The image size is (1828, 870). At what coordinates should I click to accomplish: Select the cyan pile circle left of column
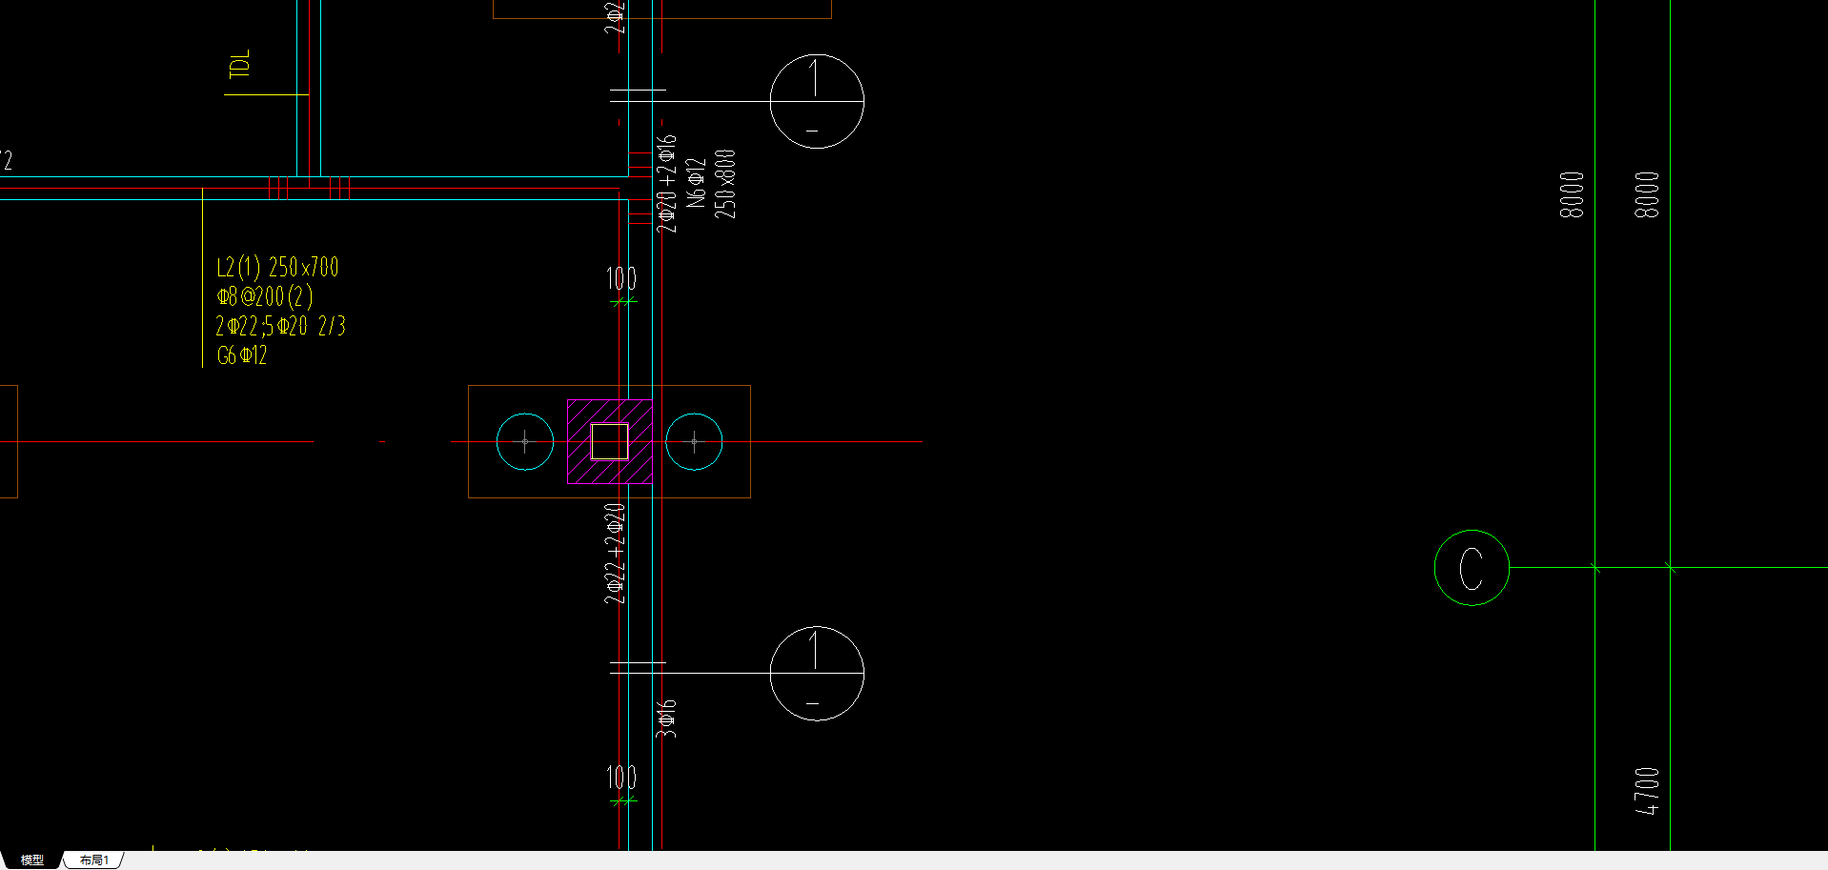[525, 441]
